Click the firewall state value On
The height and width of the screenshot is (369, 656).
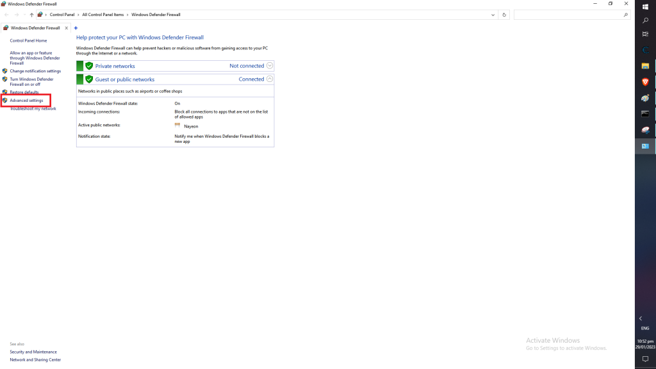pyautogui.click(x=177, y=103)
